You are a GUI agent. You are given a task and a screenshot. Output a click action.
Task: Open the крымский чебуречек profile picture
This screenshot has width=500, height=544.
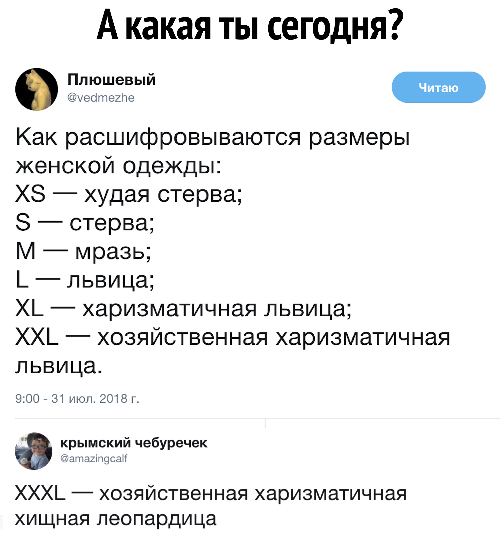[x=34, y=451]
